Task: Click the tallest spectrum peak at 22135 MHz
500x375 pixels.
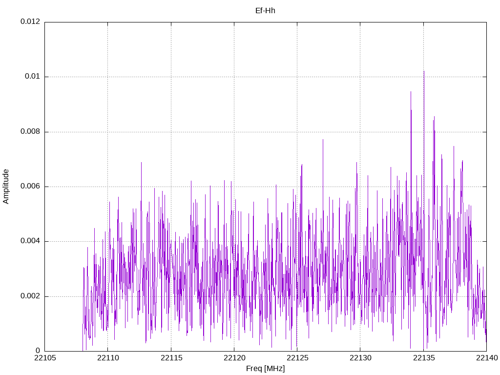Action: point(424,72)
